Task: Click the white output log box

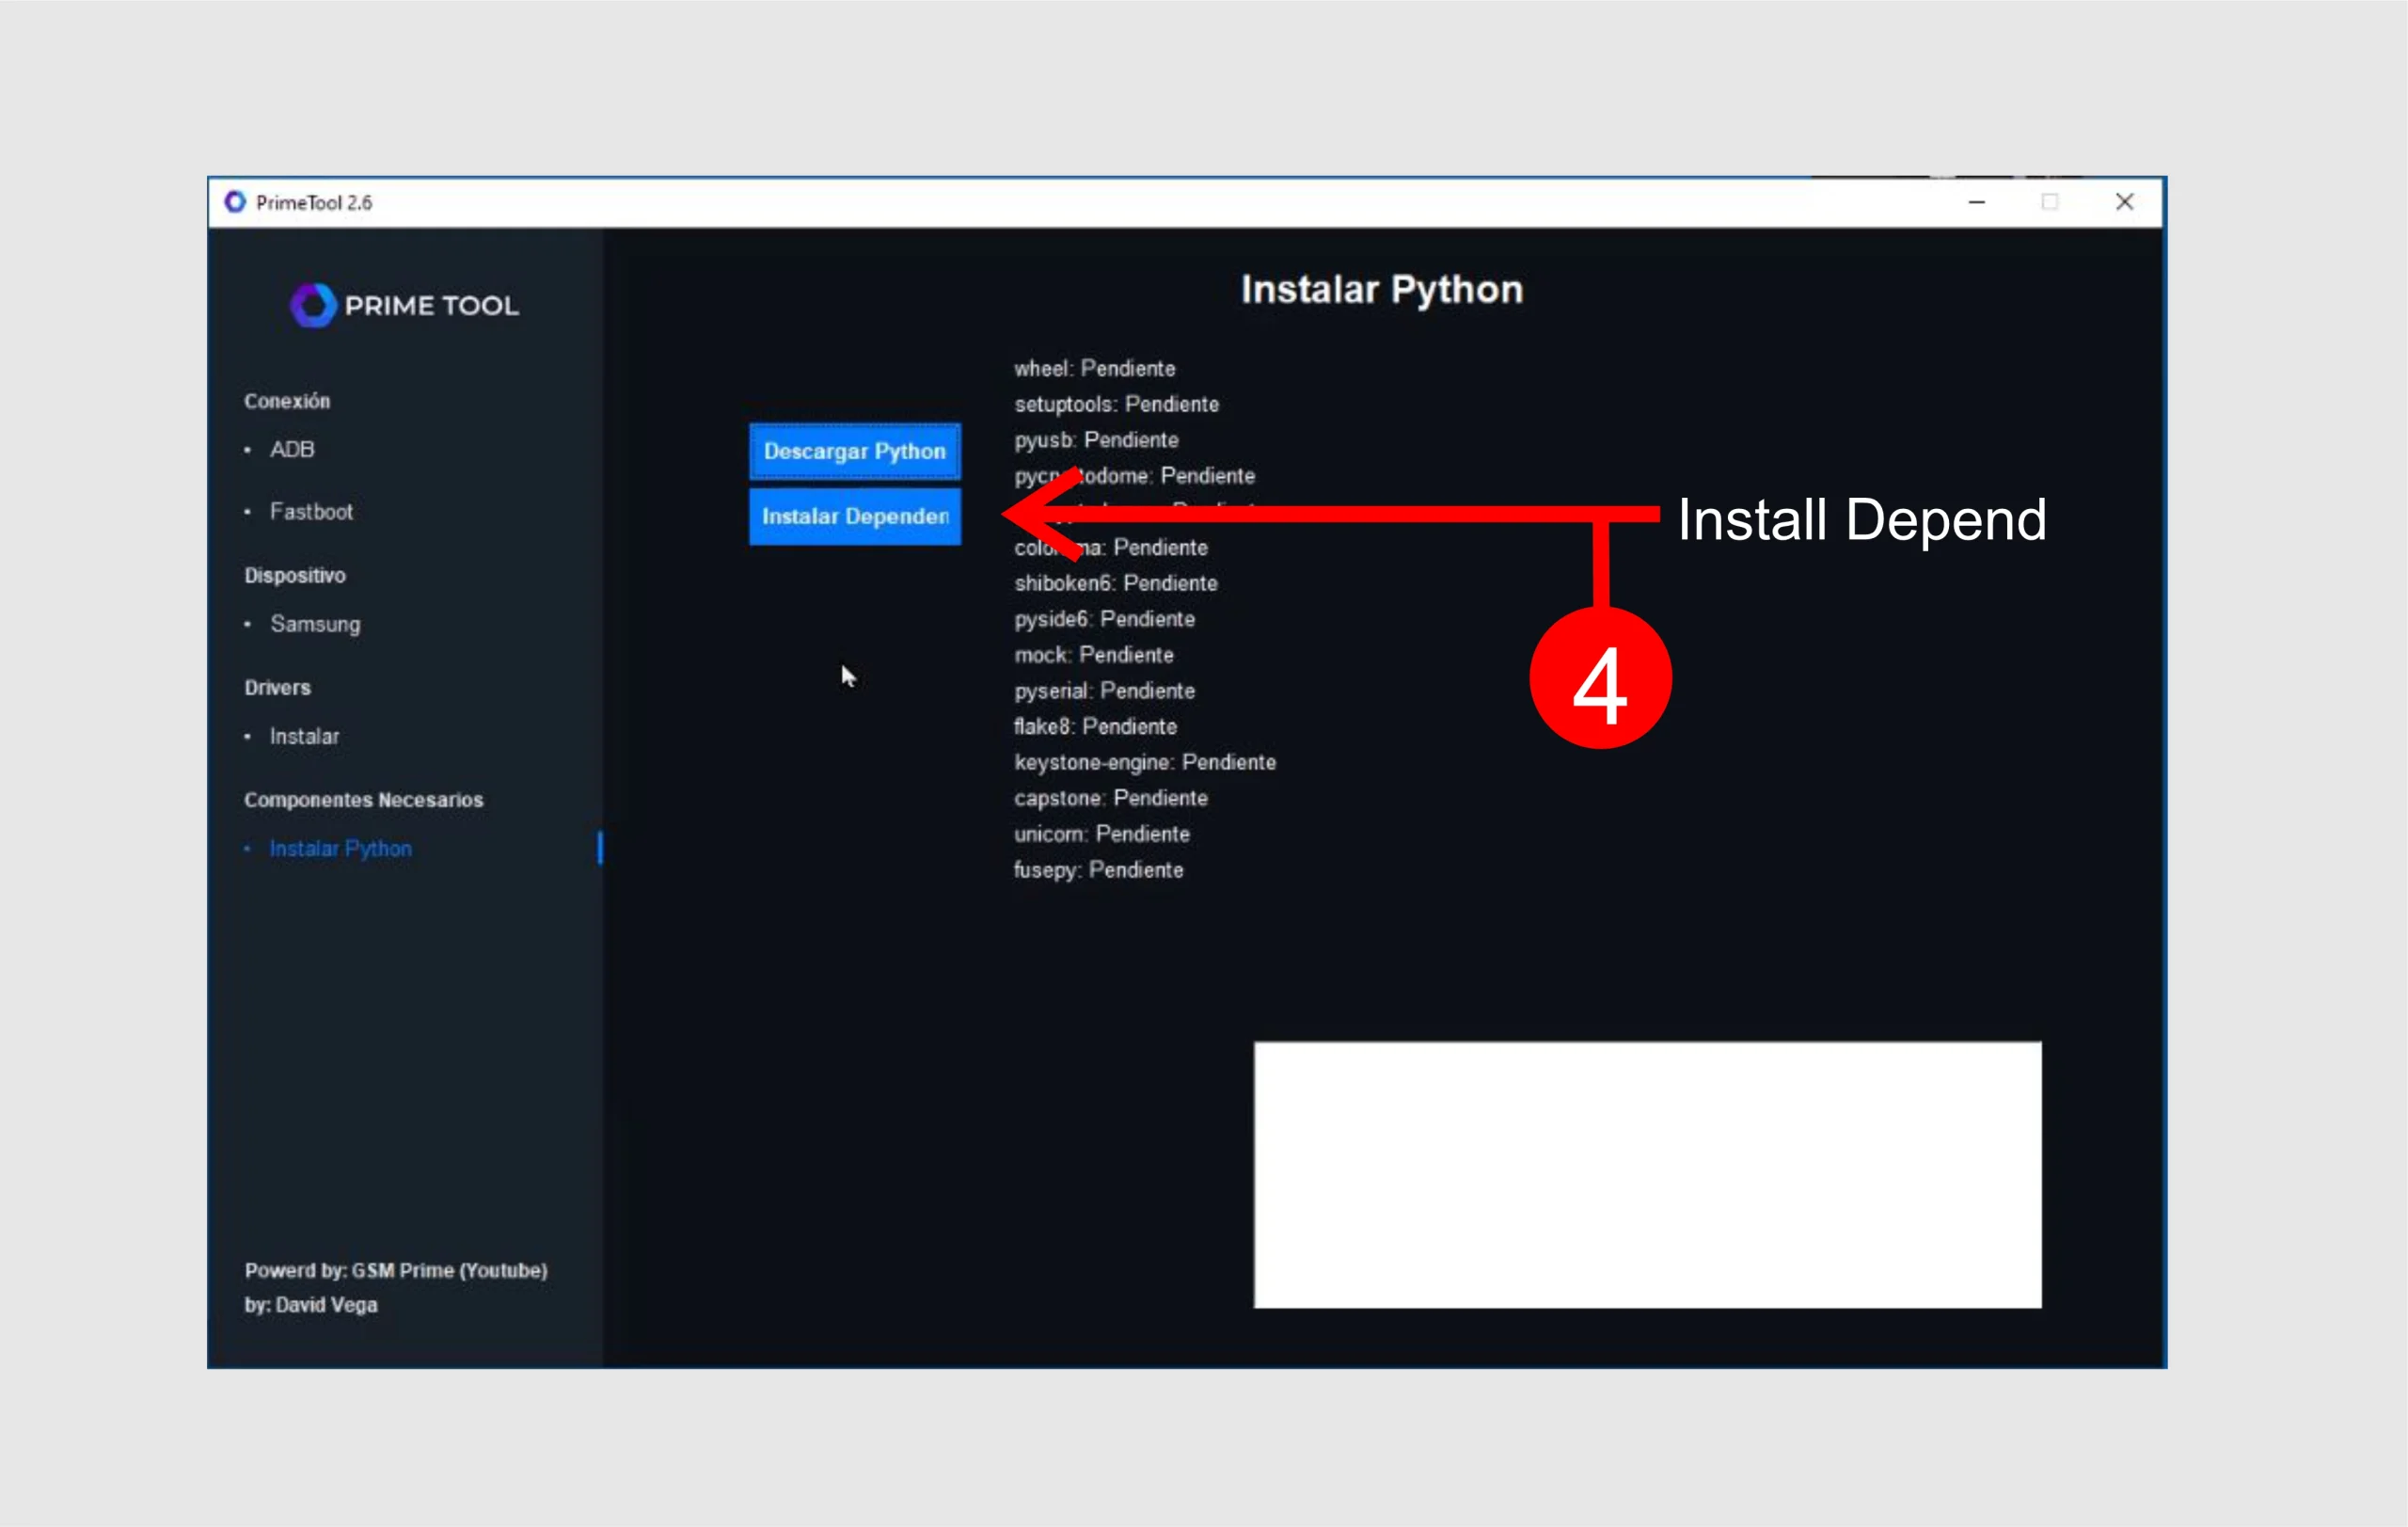Action: (x=1647, y=1174)
